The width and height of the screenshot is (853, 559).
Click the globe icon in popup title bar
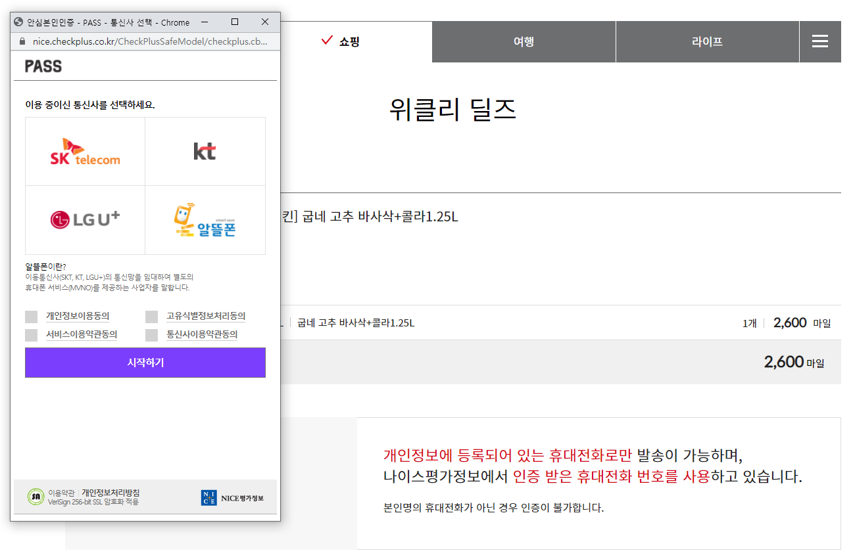18,22
